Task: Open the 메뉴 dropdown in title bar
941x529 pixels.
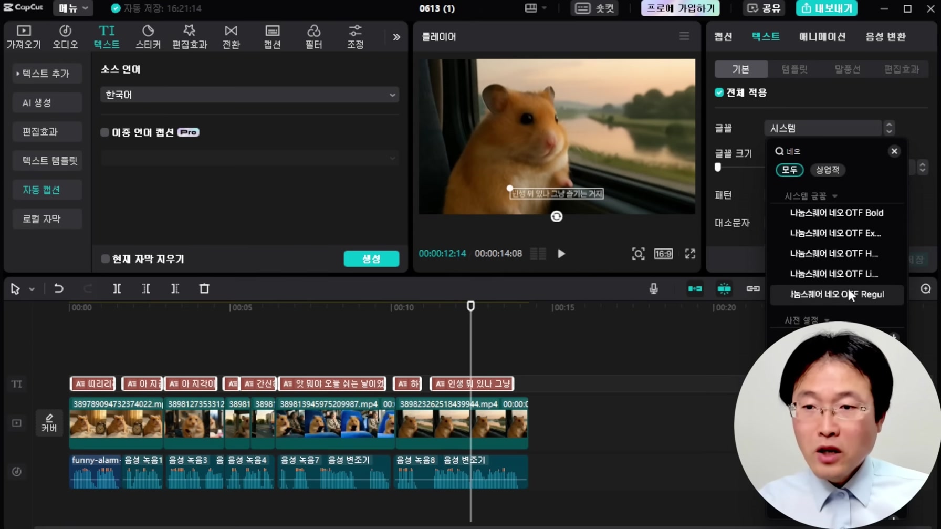Action: tap(73, 8)
